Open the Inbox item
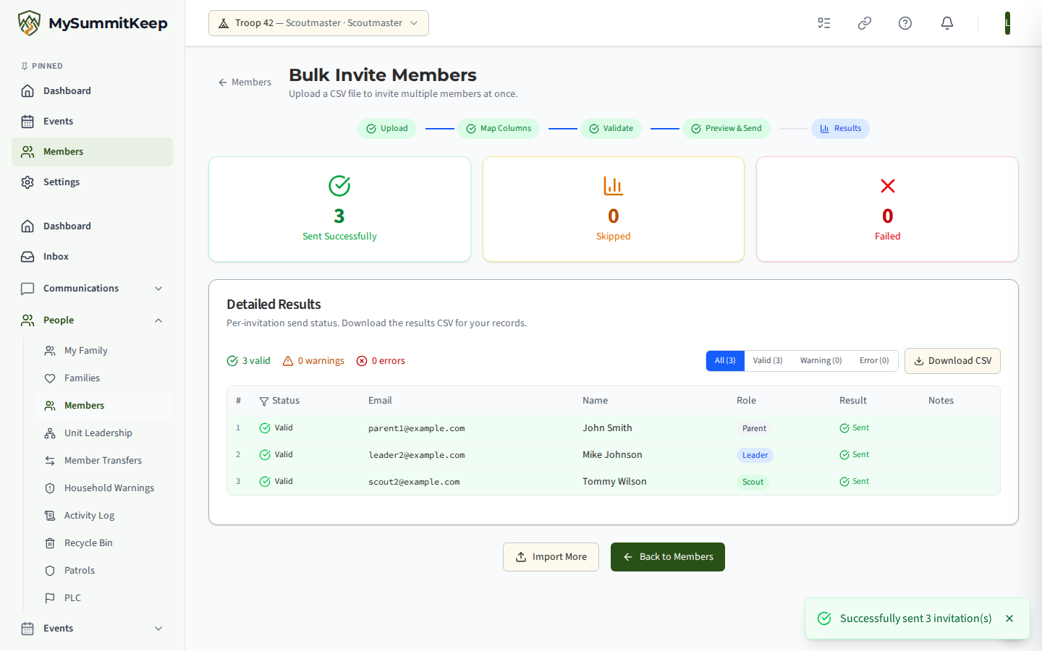1042x651 pixels. [92, 257]
